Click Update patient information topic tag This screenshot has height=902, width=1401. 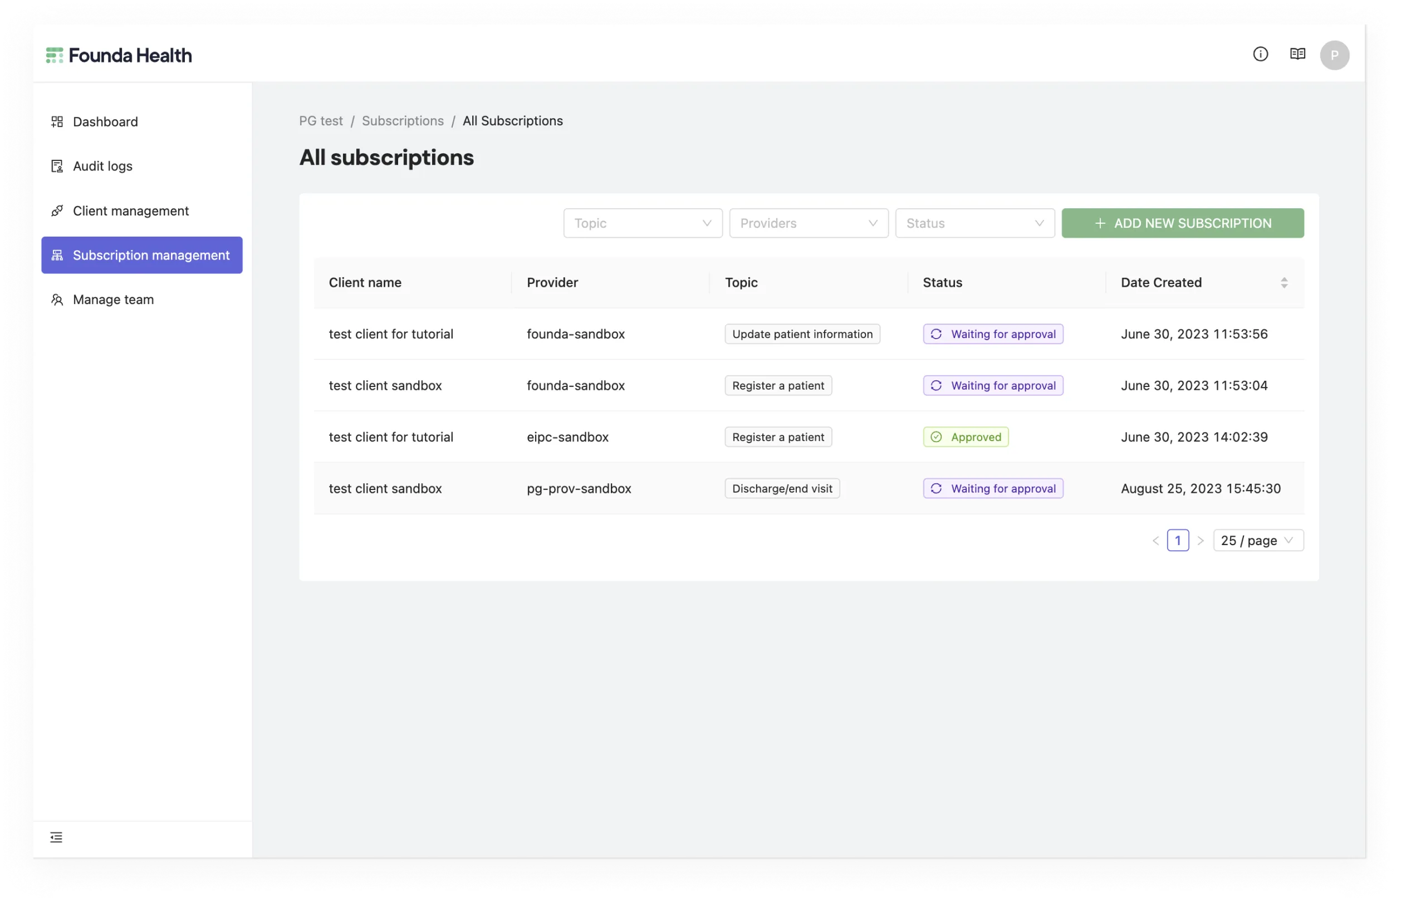click(802, 334)
